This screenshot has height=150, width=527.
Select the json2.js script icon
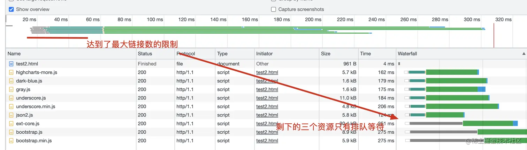[11, 115]
